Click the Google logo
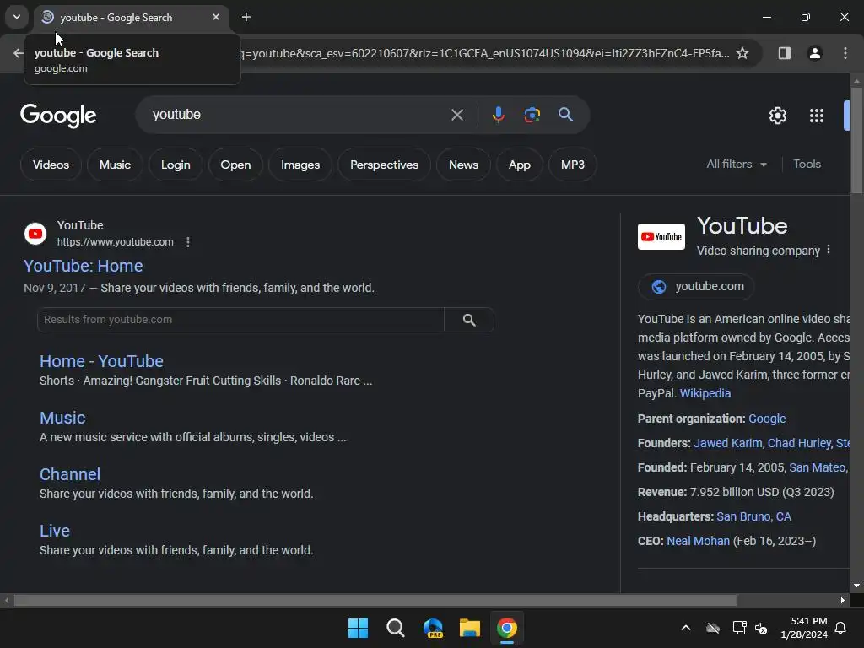Image resolution: width=864 pixels, height=648 pixels. click(x=58, y=116)
